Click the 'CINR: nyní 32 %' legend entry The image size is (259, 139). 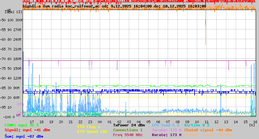tap(22, 125)
